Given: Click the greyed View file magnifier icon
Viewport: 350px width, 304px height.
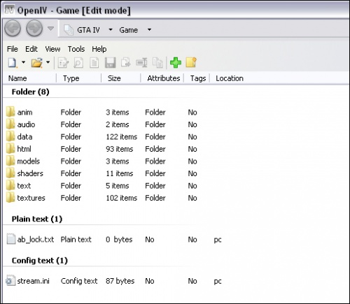Looking at the screenshot, I should pos(78,63).
